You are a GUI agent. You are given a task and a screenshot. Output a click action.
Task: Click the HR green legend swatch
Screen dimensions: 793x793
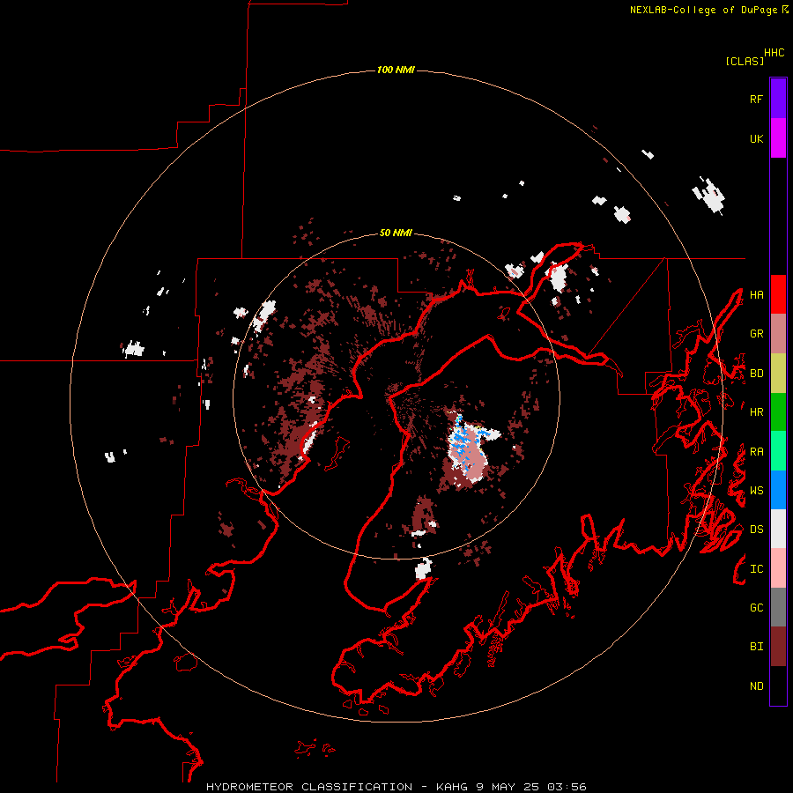click(x=778, y=412)
